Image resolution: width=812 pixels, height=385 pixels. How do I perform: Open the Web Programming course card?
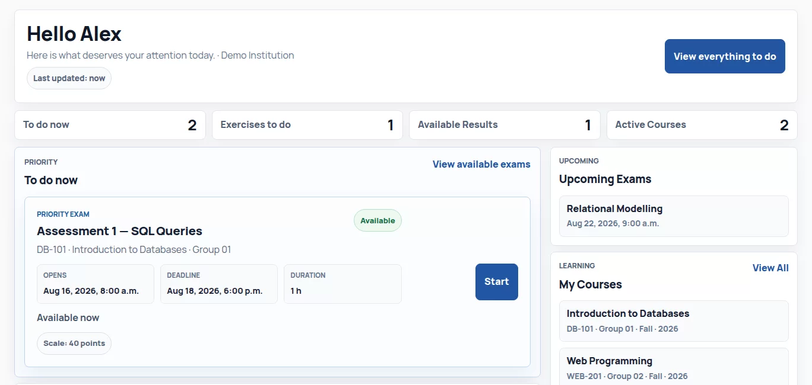(x=674, y=367)
